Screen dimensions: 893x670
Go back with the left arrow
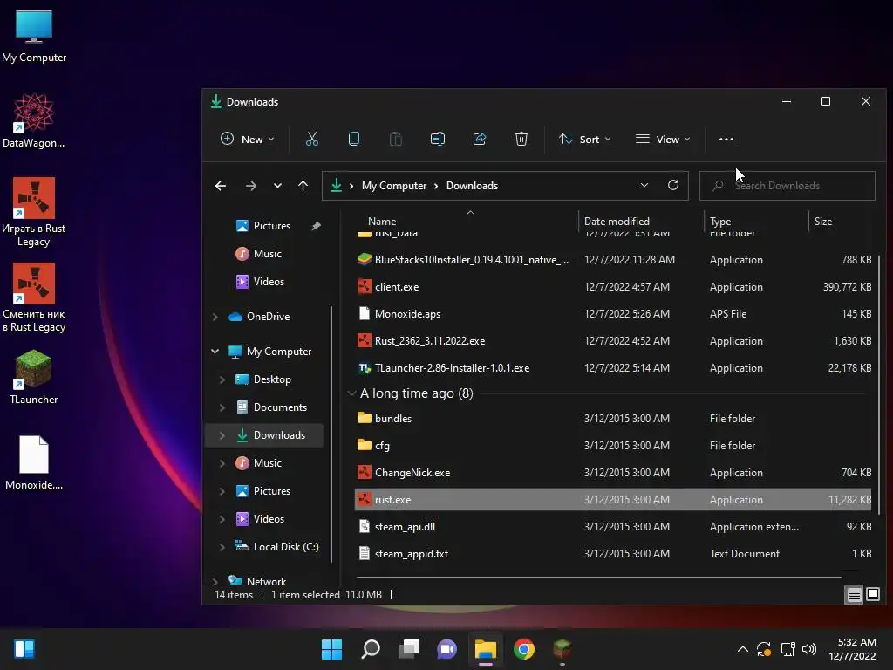click(221, 186)
